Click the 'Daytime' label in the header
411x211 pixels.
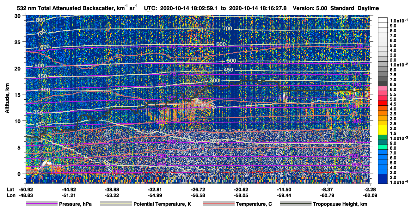[368, 8]
